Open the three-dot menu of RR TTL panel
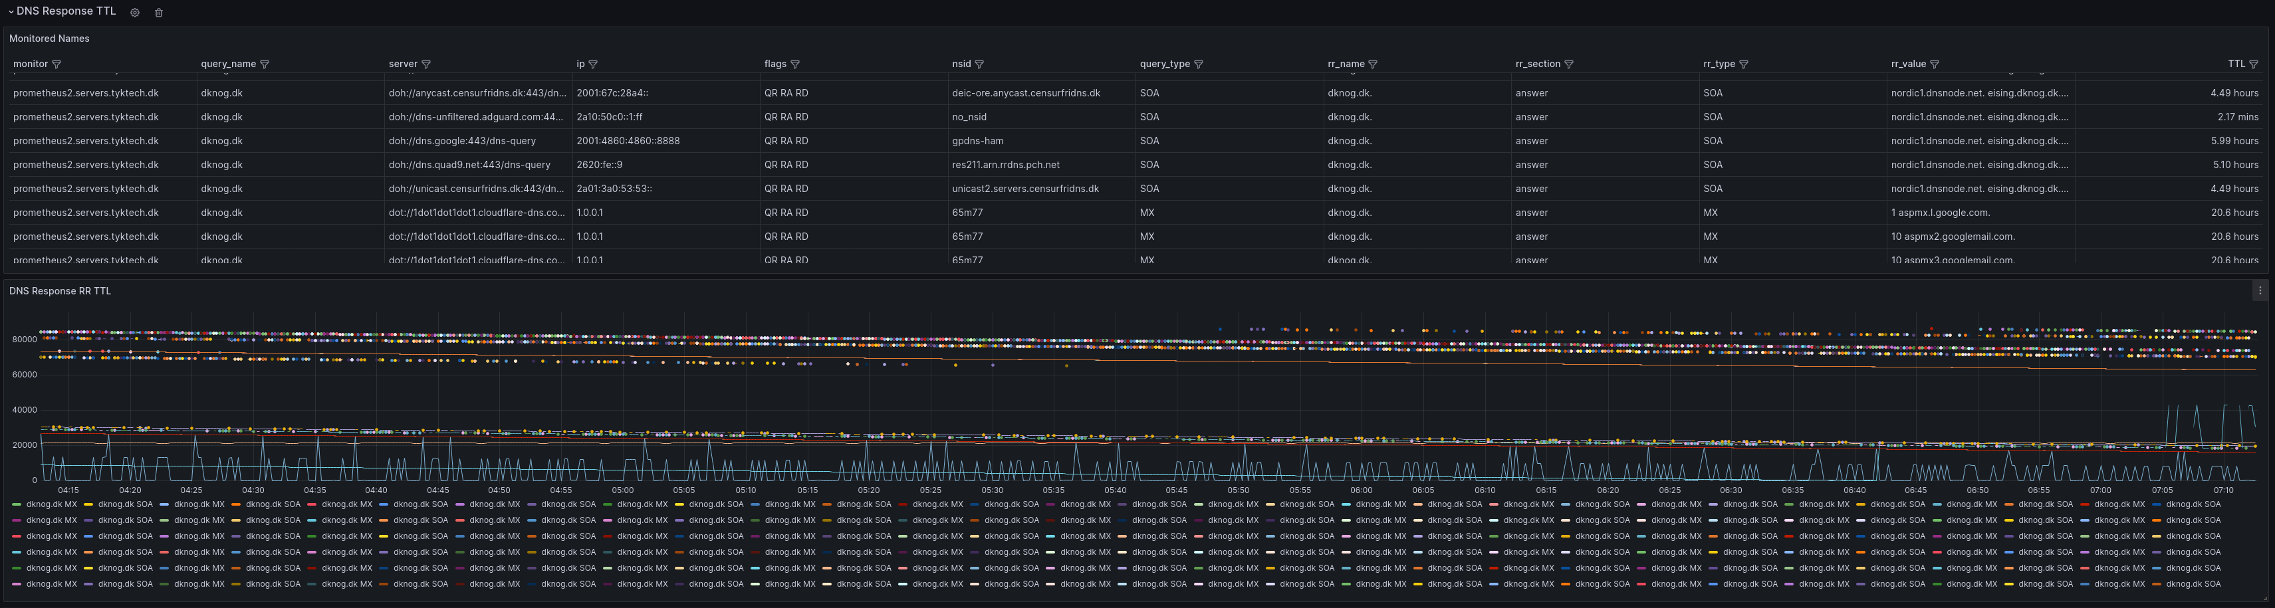 (2260, 290)
